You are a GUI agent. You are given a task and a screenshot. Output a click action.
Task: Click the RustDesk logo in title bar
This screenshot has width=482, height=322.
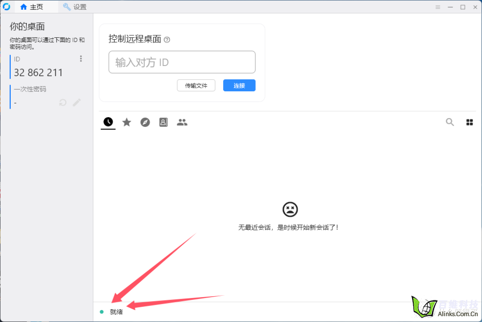(x=7, y=7)
